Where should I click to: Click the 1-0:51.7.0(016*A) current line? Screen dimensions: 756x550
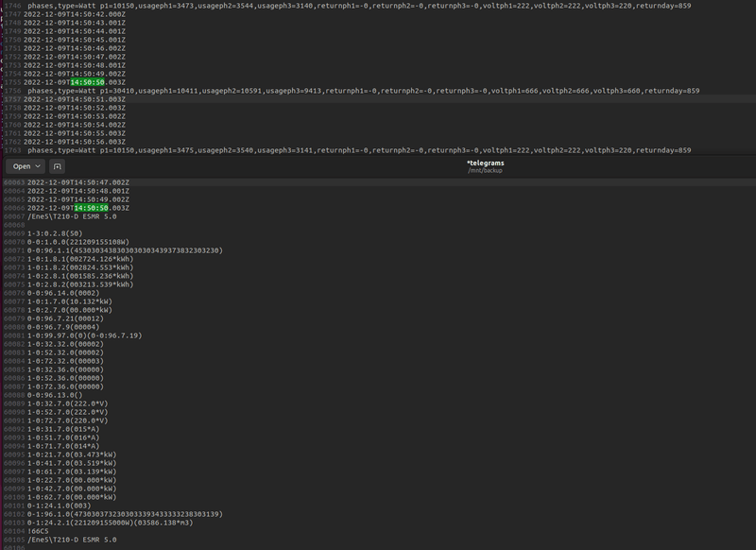63,438
